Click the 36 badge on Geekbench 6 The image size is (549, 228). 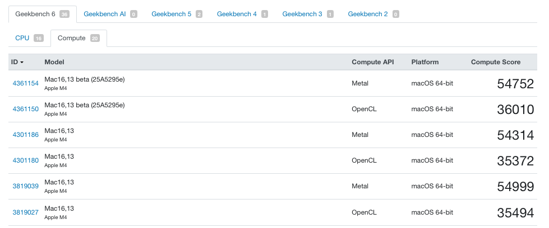click(x=64, y=15)
